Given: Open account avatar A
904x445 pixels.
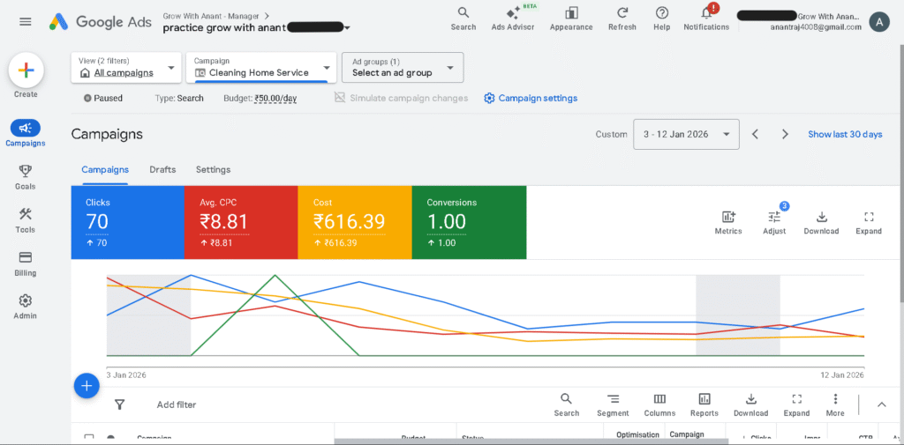Looking at the screenshot, I should pyautogui.click(x=879, y=22).
